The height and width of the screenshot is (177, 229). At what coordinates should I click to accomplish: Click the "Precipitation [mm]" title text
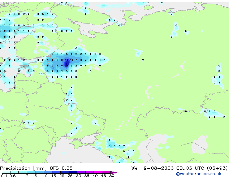click(x=23, y=168)
